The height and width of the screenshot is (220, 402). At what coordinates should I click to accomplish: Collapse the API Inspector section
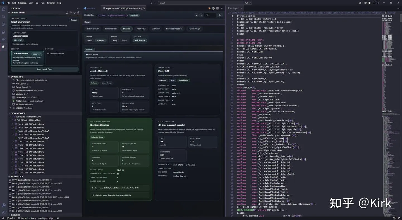click(9, 176)
